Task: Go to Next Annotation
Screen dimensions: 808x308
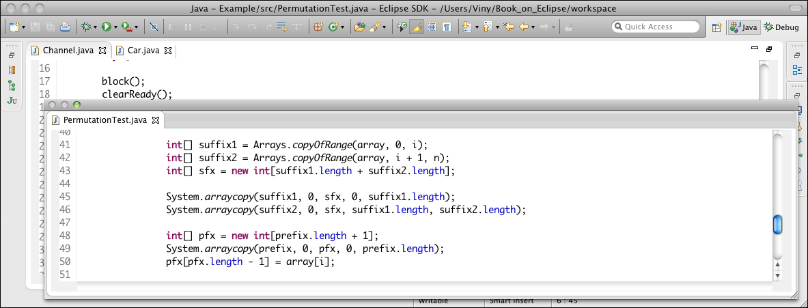Action: 467,27
